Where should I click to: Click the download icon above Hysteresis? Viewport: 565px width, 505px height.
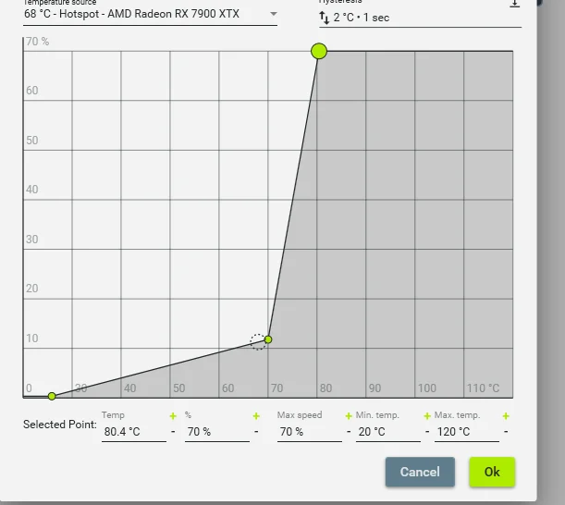coord(515,4)
